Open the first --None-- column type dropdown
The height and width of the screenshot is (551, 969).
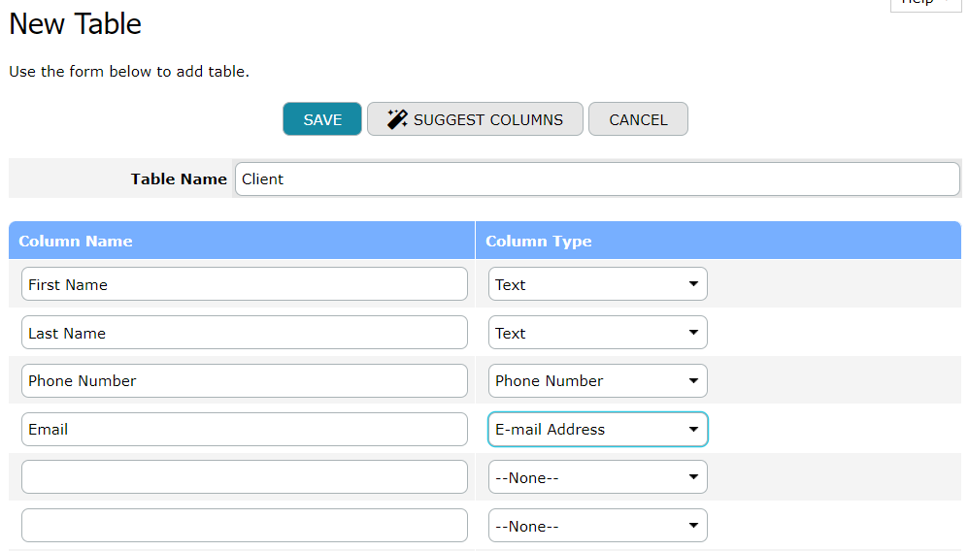tap(597, 477)
